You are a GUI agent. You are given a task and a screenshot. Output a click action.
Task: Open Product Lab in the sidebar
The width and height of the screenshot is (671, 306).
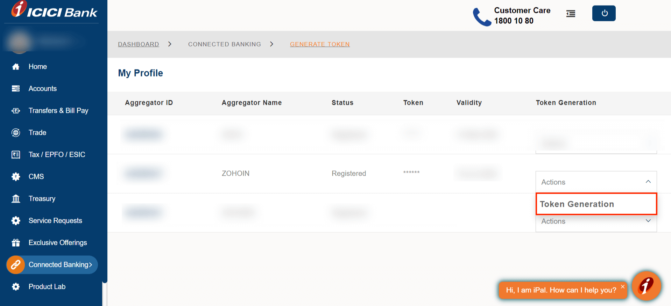point(47,287)
